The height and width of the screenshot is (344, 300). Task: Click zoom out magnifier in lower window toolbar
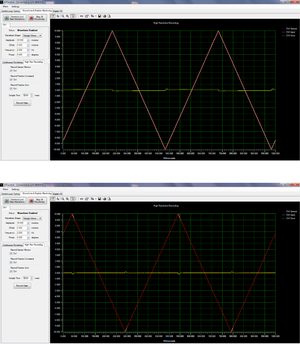(63, 199)
